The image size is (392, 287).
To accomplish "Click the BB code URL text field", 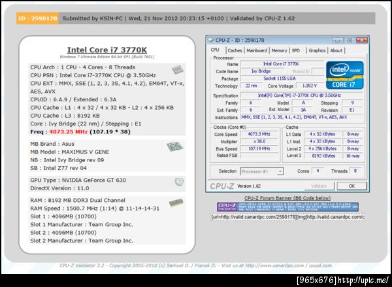I will pyautogui.click(x=287, y=217).
